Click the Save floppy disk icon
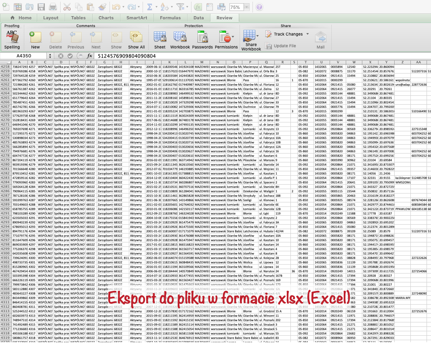The height and width of the screenshot is (343, 431). pos(41,7)
